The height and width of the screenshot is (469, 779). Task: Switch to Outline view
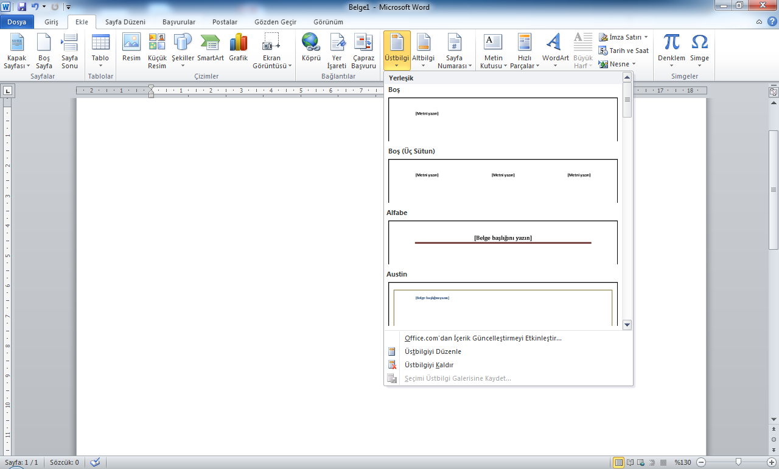point(652,462)
